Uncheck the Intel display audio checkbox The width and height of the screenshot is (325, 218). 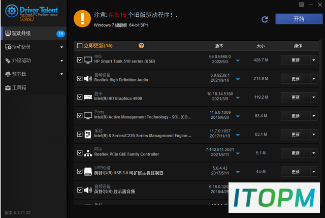(x=80, y=190)
